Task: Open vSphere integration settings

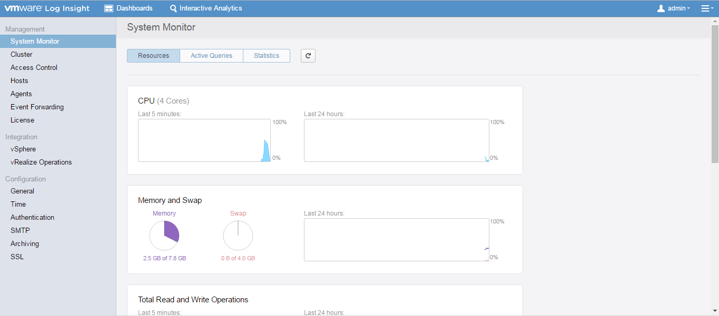Action: (23, 149)
